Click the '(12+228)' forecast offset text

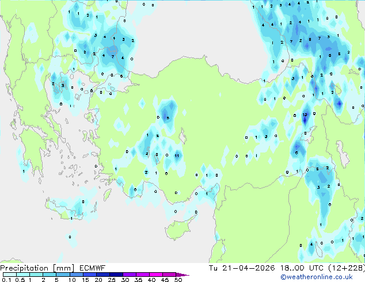tap(347, 268)
